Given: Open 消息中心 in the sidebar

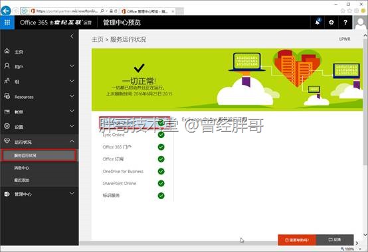Looking at the screenshot, I should 22,168.
